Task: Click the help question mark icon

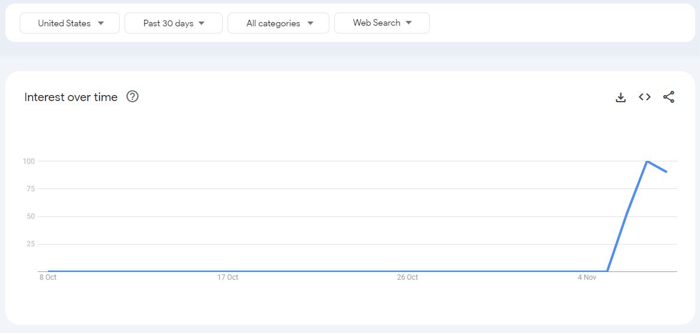Action: tap(132, 97)
